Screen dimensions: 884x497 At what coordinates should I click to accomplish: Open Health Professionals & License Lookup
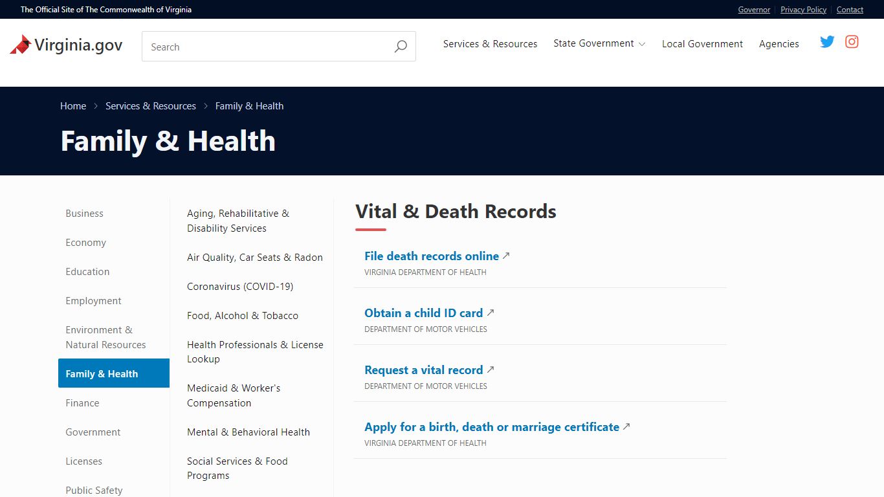click(x=255, y=352)
